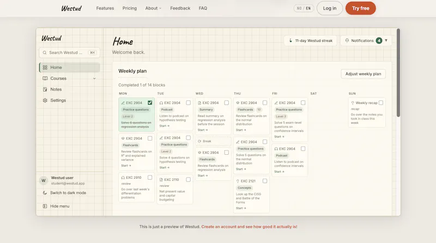Image resolution: width=436 pixels, height=243 pixels.
Task: Click the flashcards icon on Monday Flashcards card
Action: click(123, 138)
